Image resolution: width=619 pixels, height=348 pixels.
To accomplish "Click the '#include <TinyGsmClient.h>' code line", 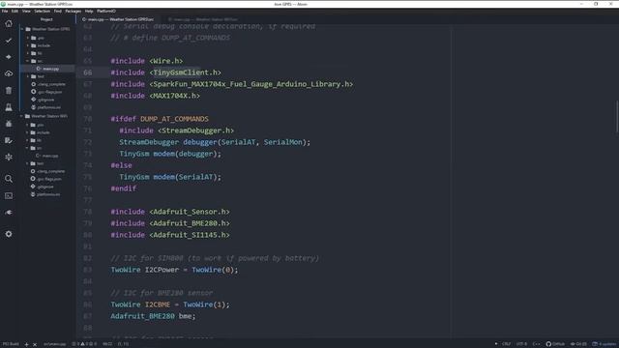I will [165, 72].
